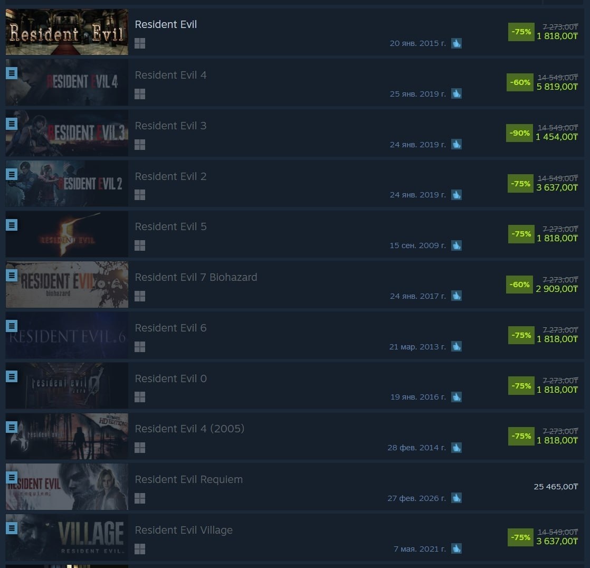Click the wishlist badge icon on Resident Evil 3

pos(12,124)
